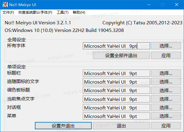
Task: Click the No!! Meiryo UI title bar icon
Action: point(5,5)
